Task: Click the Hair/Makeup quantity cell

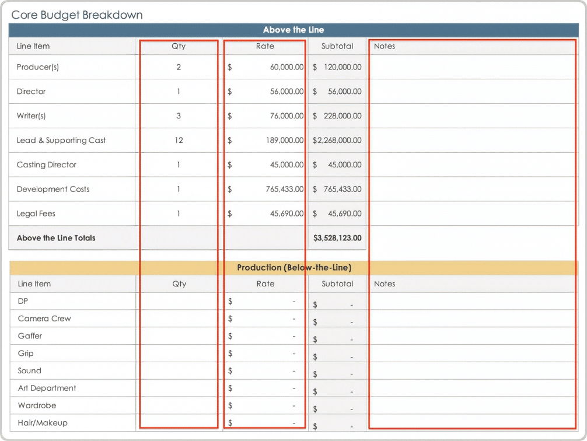Action: [x=179, y=423]
